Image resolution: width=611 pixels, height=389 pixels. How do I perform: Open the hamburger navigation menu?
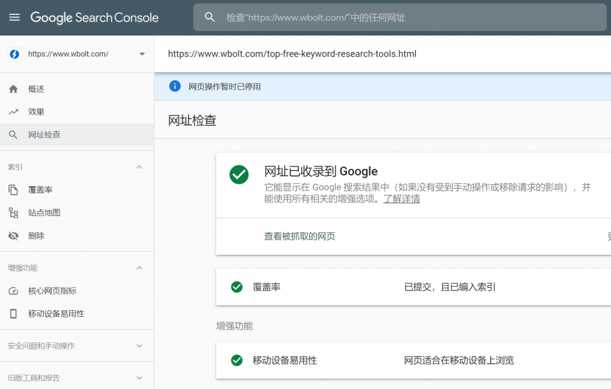14,17
